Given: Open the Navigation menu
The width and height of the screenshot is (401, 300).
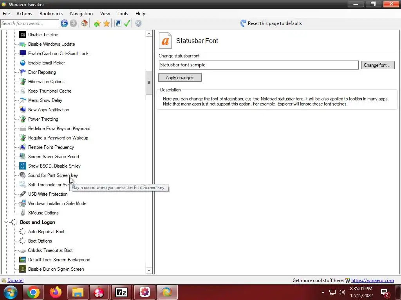Looking at the screenshot, I should 81,14.
